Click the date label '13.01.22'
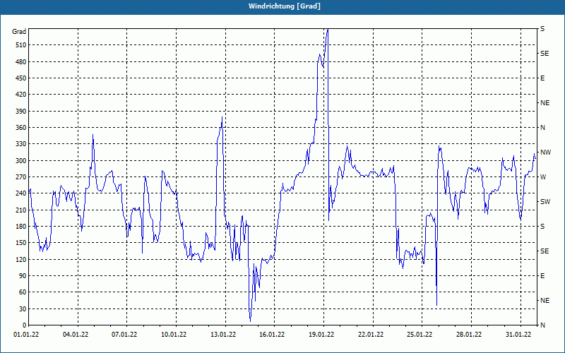The width and height of the screenshot is (565, 353). (223, 335)
